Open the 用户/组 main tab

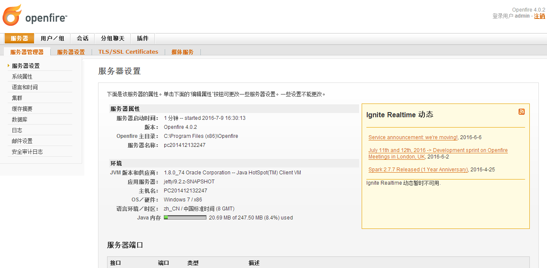52,38
